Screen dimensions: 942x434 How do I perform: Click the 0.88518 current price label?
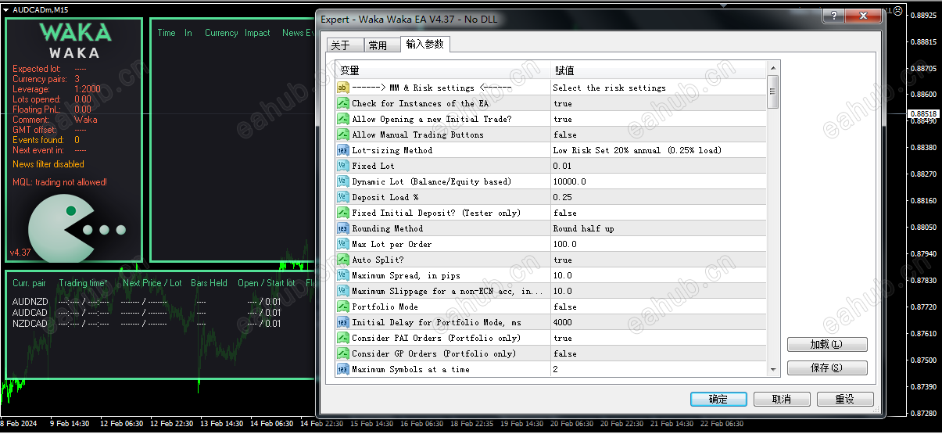tap(925, 113)
